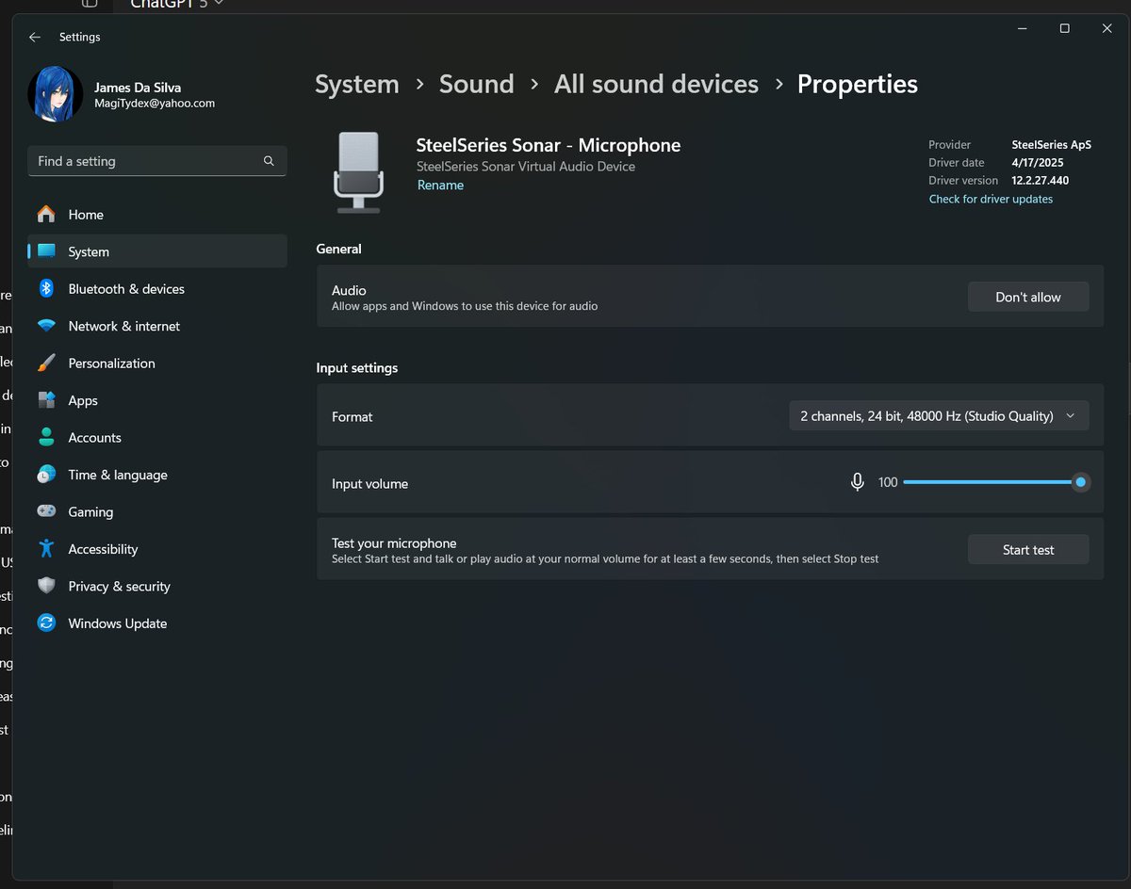Click the search magnifier icon
Viewport: 1131px width, 889px height.
(269, 161)
